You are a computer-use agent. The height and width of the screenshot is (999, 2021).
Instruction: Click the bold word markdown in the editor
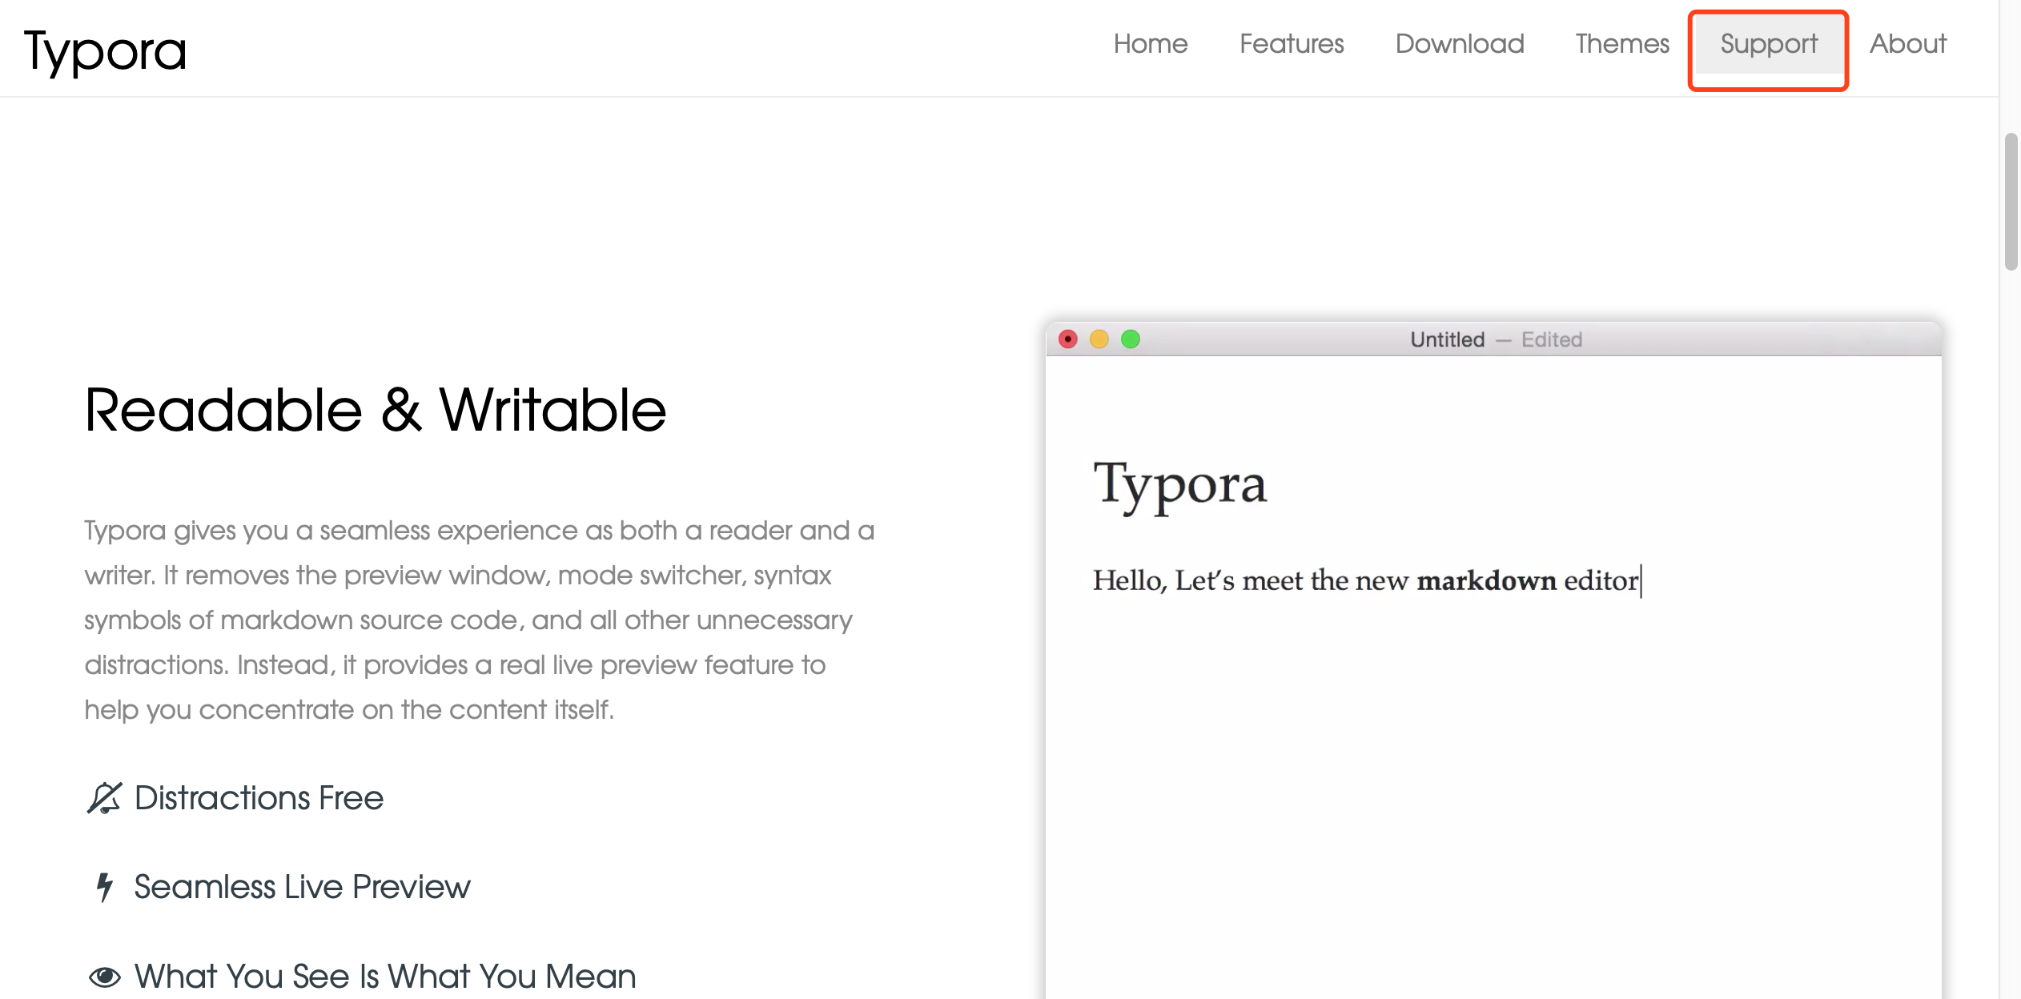pyautogui.click(x=1485, y=580)
